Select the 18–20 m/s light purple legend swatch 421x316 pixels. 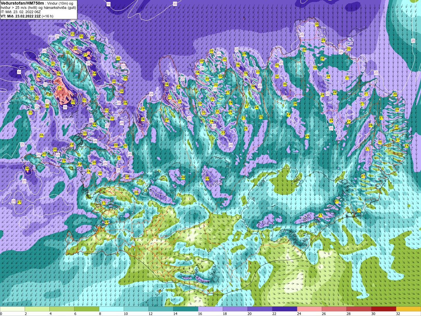pos(235,309)
